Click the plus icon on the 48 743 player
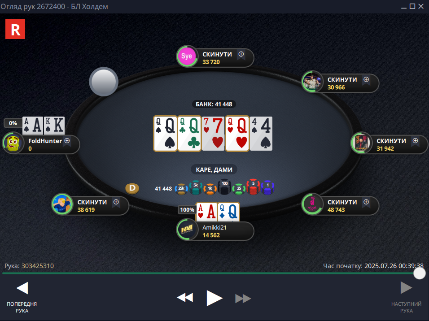The height and width of the screenshot is (321, 429). click(x=366, y=202)
